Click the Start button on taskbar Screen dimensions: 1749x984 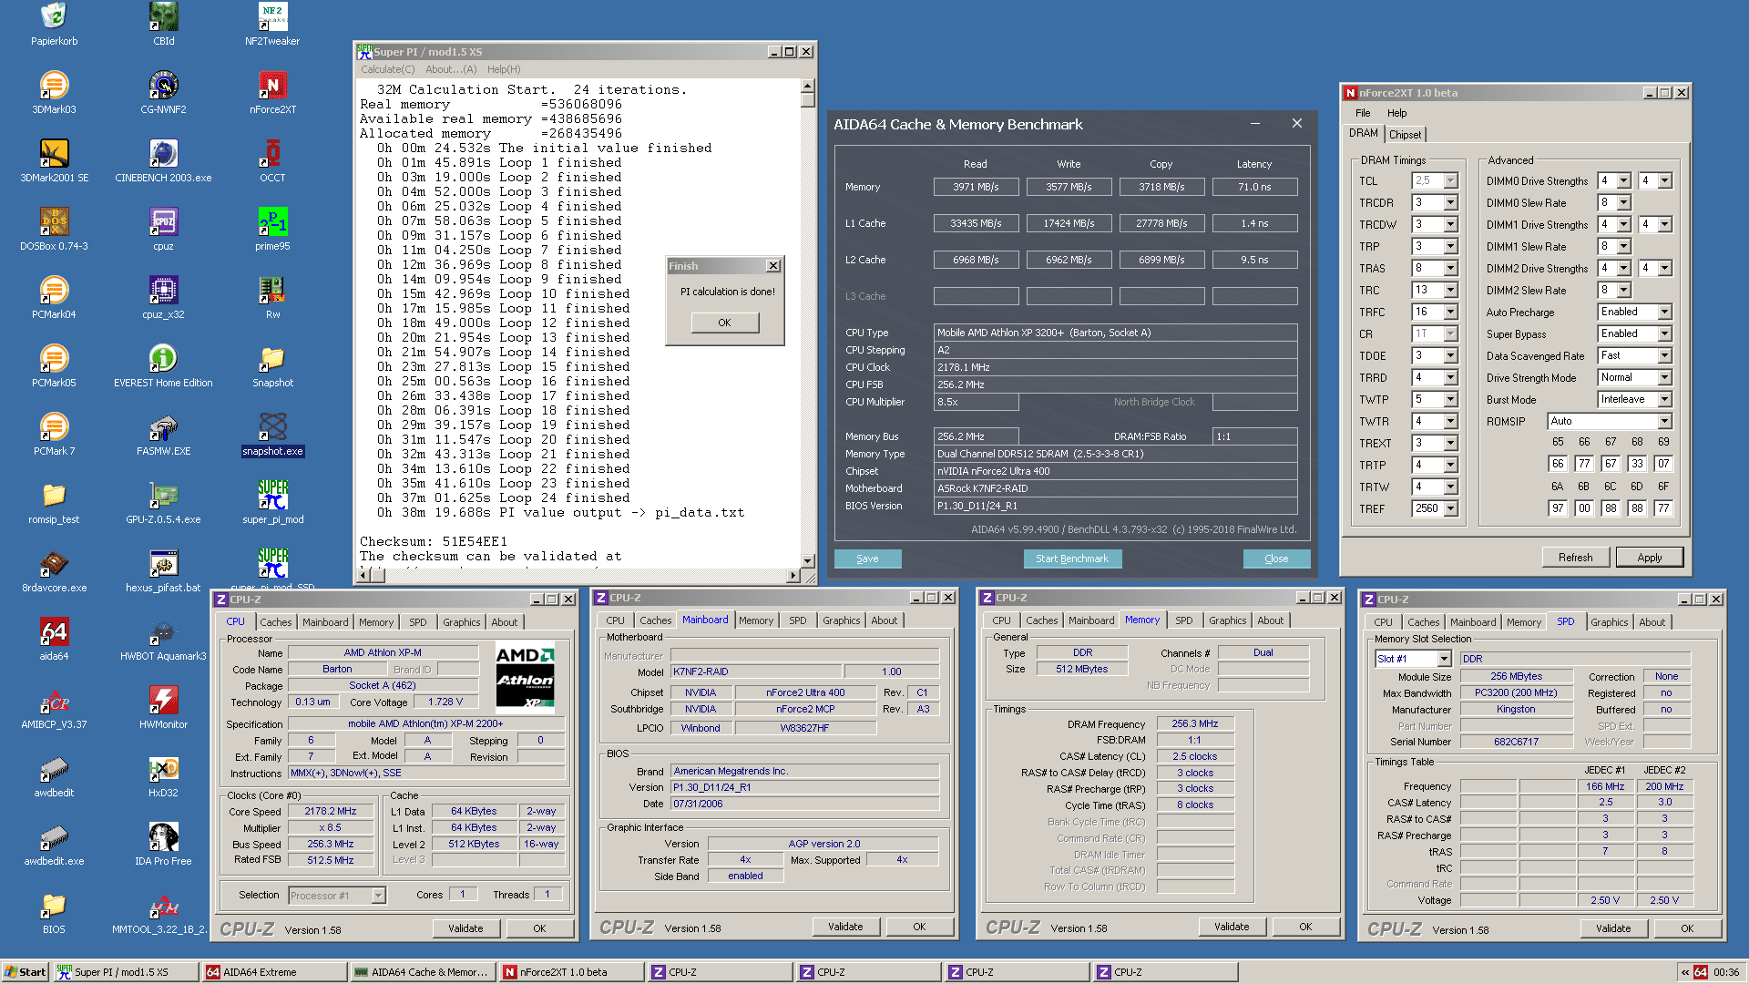[25, 972]
